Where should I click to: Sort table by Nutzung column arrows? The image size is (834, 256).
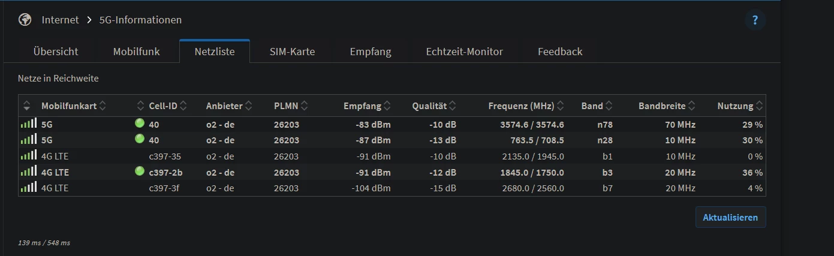[760, 106]
